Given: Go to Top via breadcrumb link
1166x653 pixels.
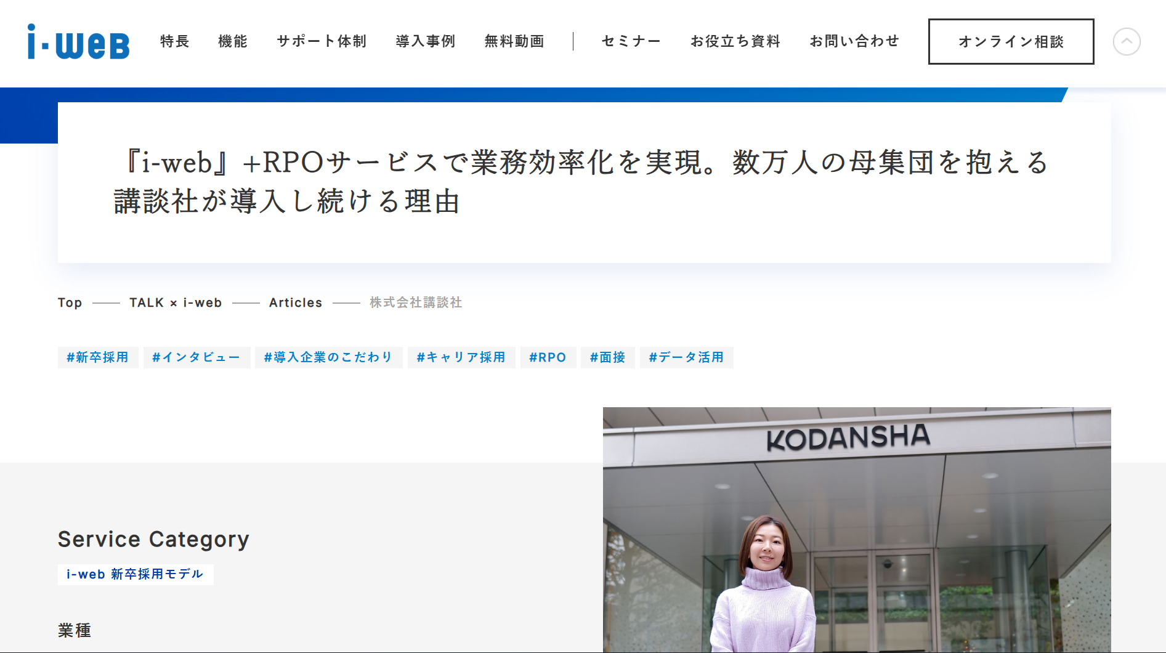Looking at the screenshot, I should pos(70,302).
